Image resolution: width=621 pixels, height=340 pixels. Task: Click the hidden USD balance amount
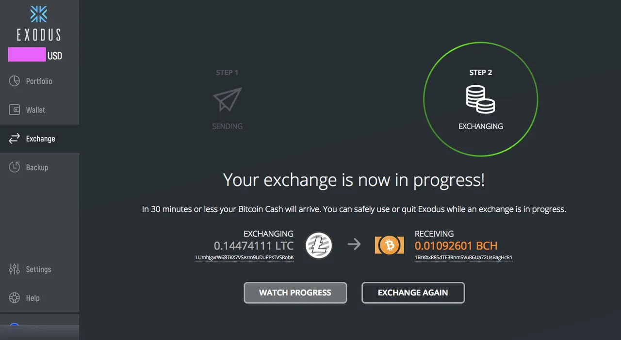(x=27, y=55)
